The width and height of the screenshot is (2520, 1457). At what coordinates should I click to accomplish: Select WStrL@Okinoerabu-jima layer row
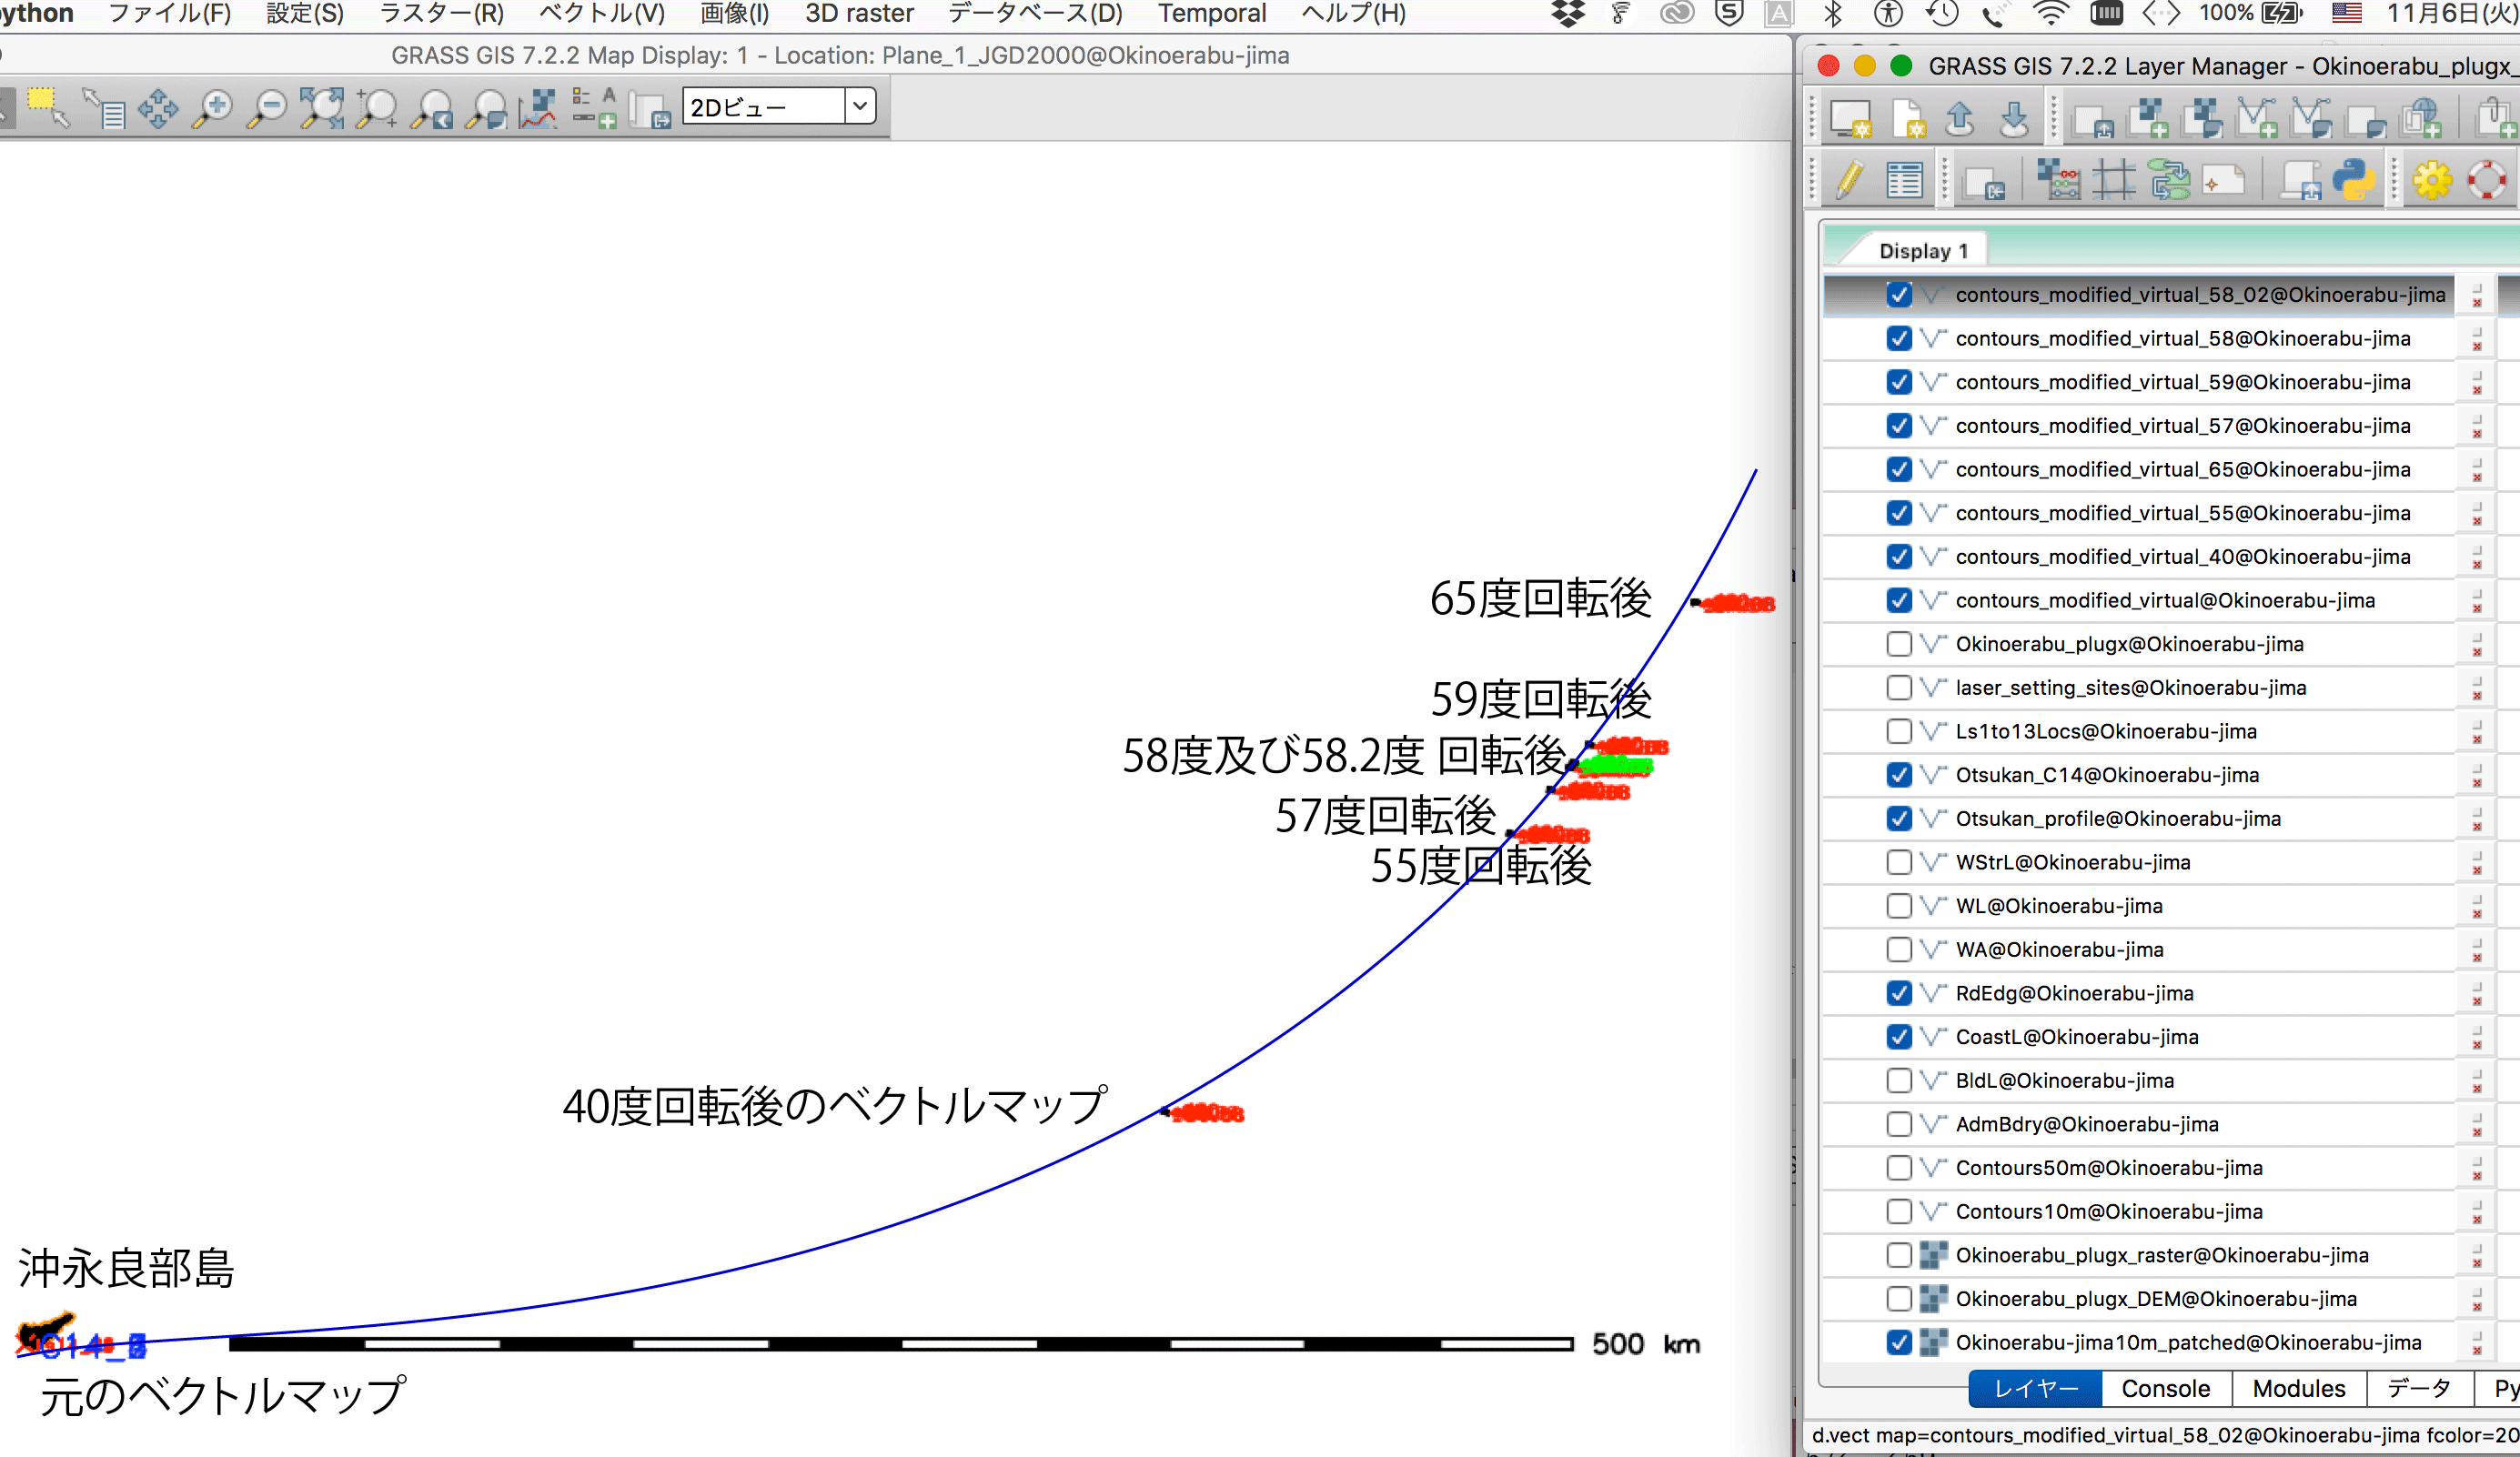(2140, 862)
